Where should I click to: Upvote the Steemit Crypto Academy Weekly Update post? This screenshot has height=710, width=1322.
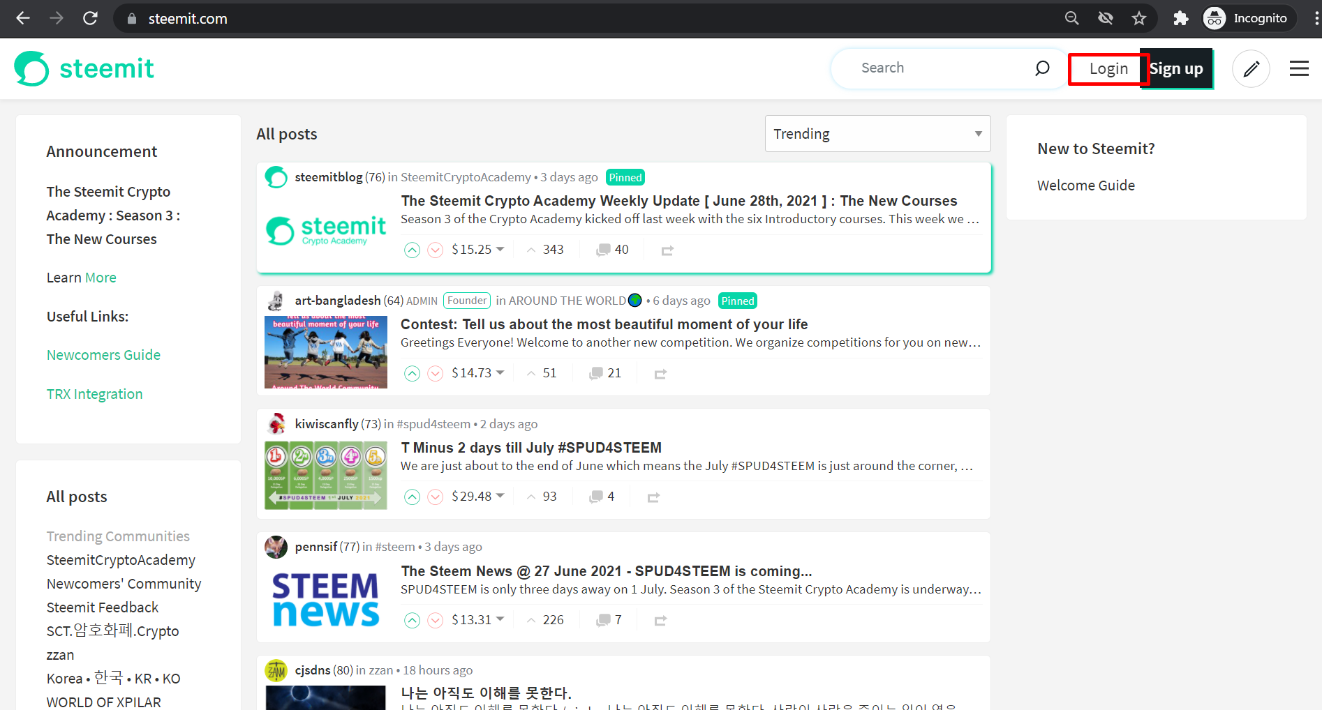click(x=413, y=250)
